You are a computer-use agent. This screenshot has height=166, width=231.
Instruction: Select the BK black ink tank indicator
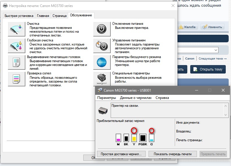126,138
